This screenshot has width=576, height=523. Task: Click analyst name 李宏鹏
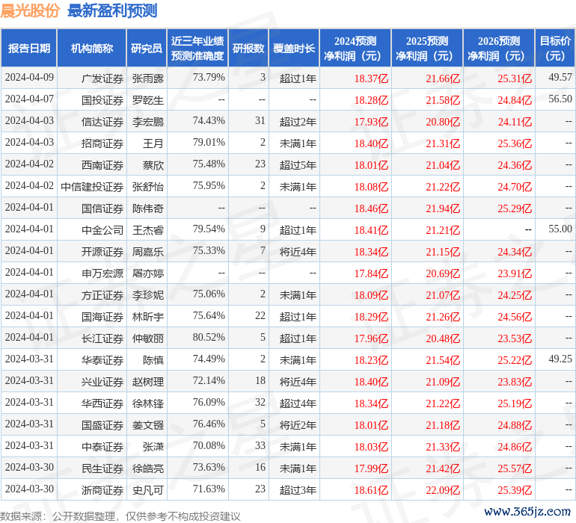tap(147, 122)
